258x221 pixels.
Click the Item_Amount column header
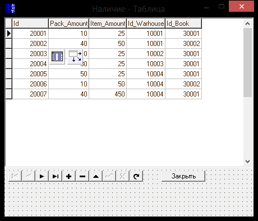(108, 24)
